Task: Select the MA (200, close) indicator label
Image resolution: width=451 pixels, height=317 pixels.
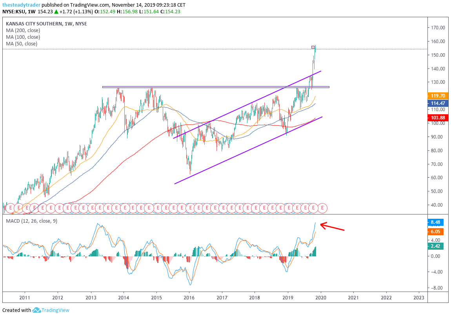Action: [x=23, y=31]
